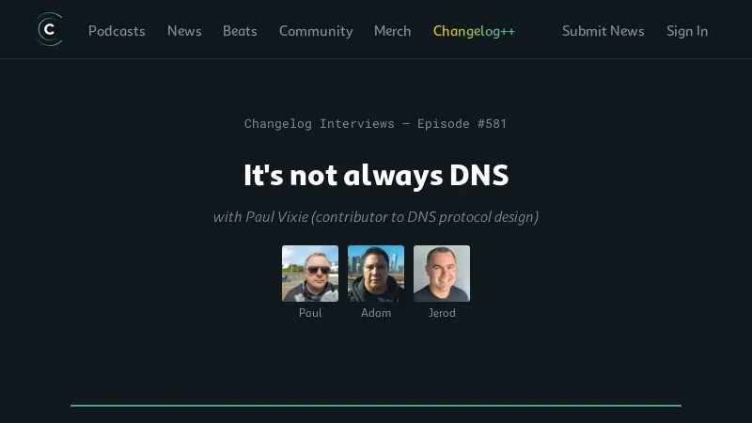
Task: Click the green horizontal divider line
Action: click(376, 406)
